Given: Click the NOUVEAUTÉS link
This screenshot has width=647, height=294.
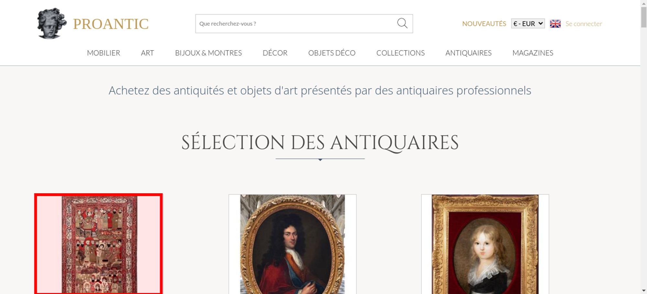Looking at the screenshot, I should tap(484, 24).
